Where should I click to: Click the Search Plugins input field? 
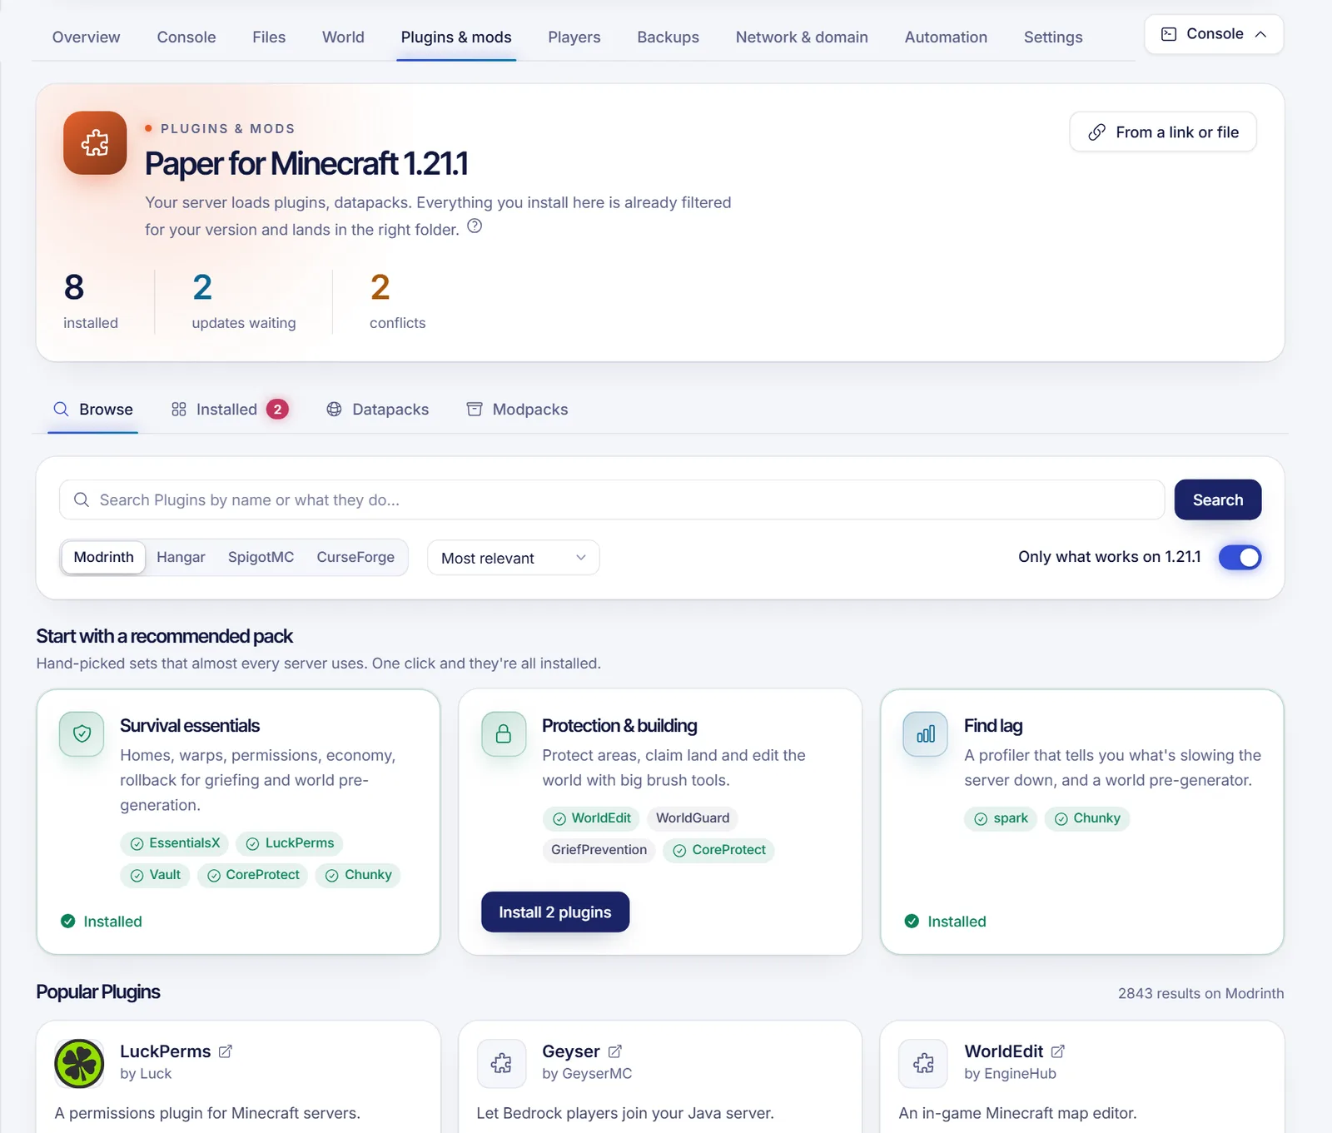click(612, 500)
